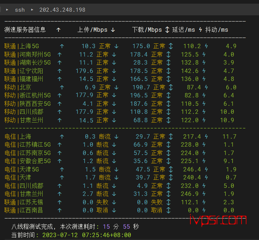Click latency value 87.4 in 北京 row

194,87
